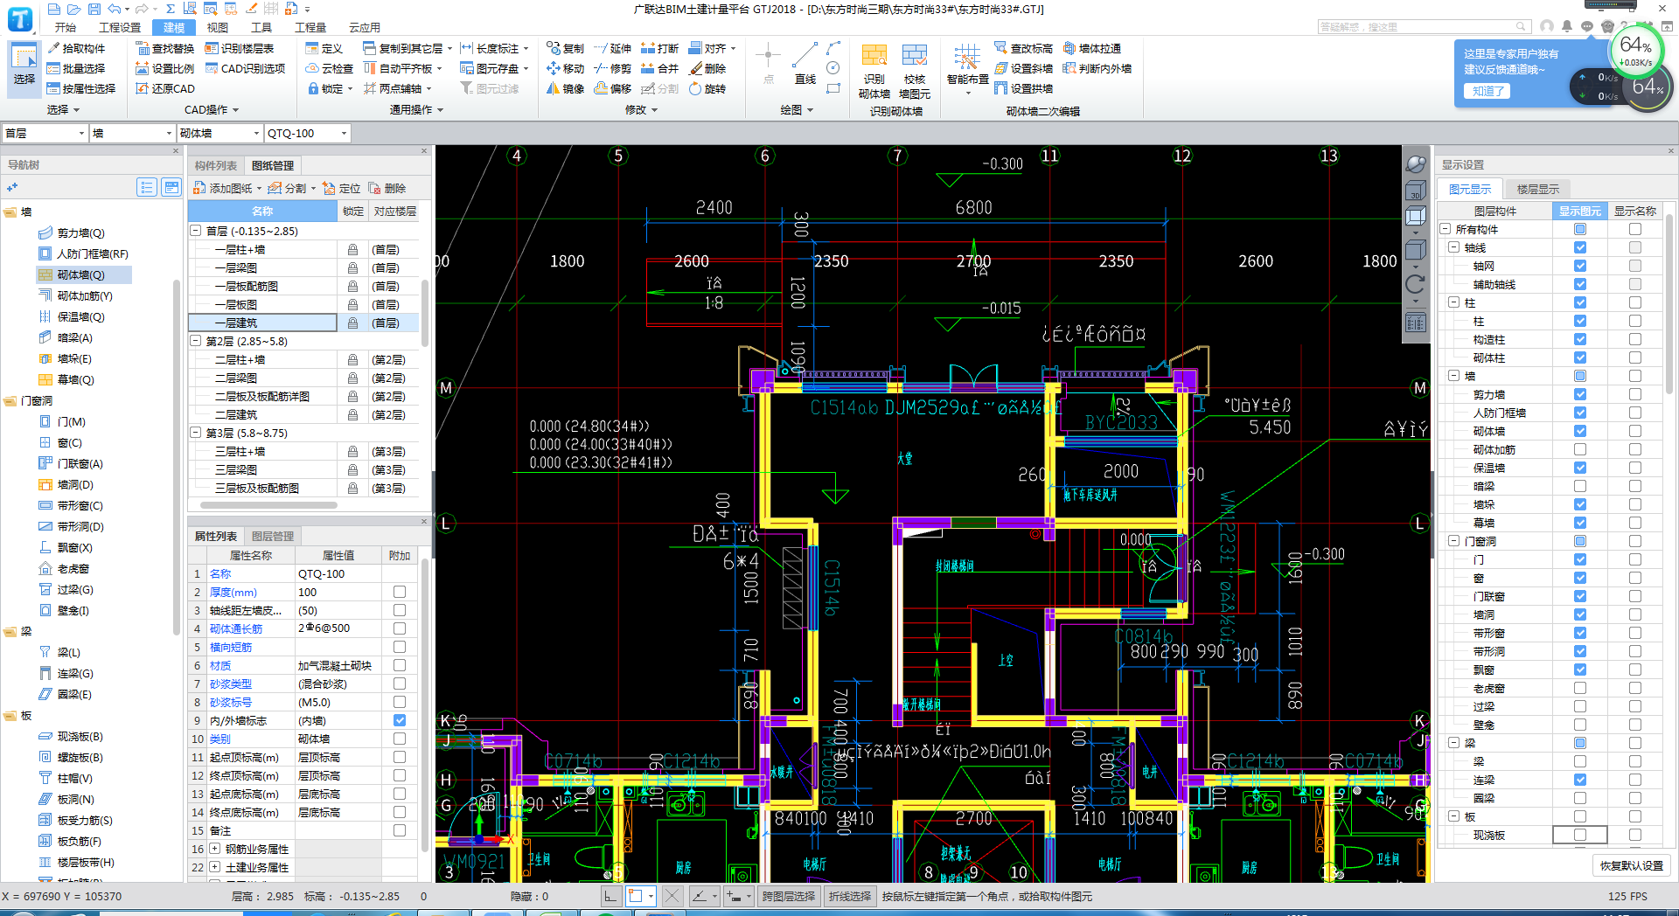Click the 折线选择 status button
This screenshot has height=916, width=1679.
click(x=850, y=896)
